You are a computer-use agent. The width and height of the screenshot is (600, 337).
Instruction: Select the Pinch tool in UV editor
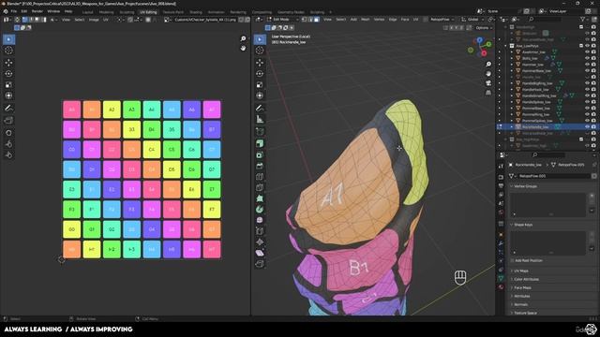tap(8, 154)
